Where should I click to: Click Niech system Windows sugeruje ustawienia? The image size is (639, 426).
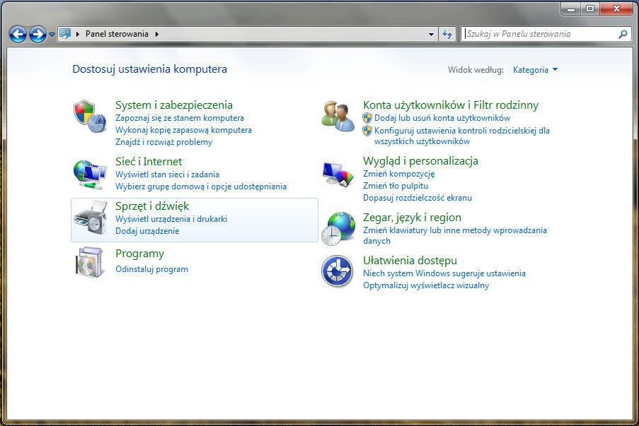click(x=444, y=273)
